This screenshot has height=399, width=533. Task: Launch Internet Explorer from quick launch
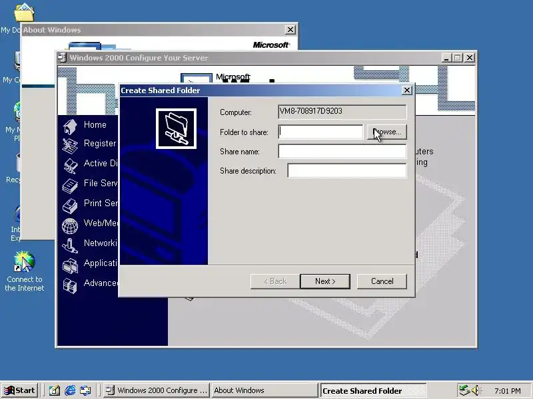[70, 390]
